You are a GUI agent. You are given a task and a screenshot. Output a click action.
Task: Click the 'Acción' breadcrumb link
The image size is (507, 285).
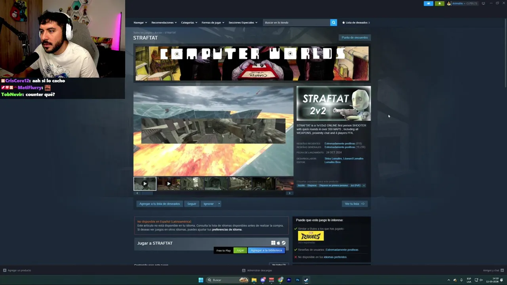(158, 32)
